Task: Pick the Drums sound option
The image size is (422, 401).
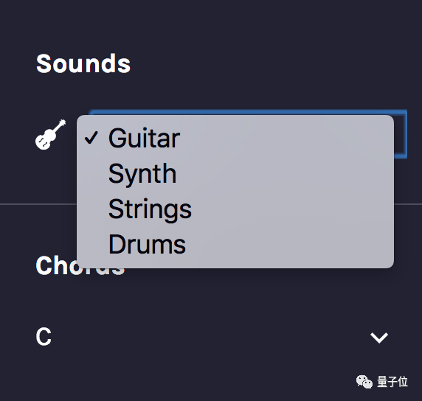Action: pyautogui.click(x=235, y=245)
